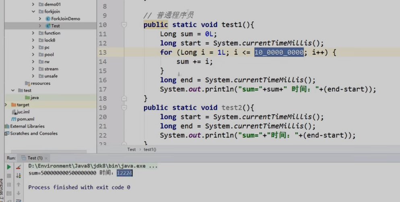Select the ForkJoinDemo class icon

[x=48, y=18]
